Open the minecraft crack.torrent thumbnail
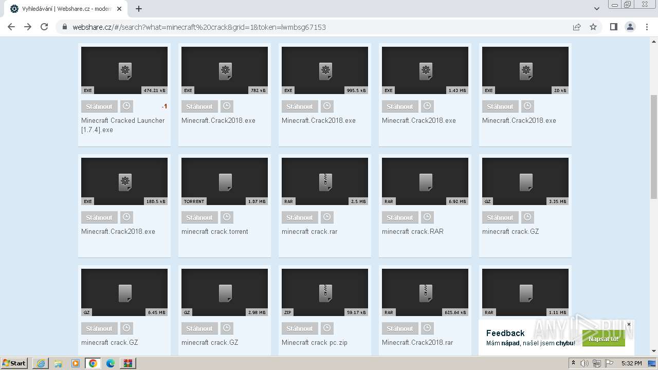 pyautogui.click(x=225, y=181)
